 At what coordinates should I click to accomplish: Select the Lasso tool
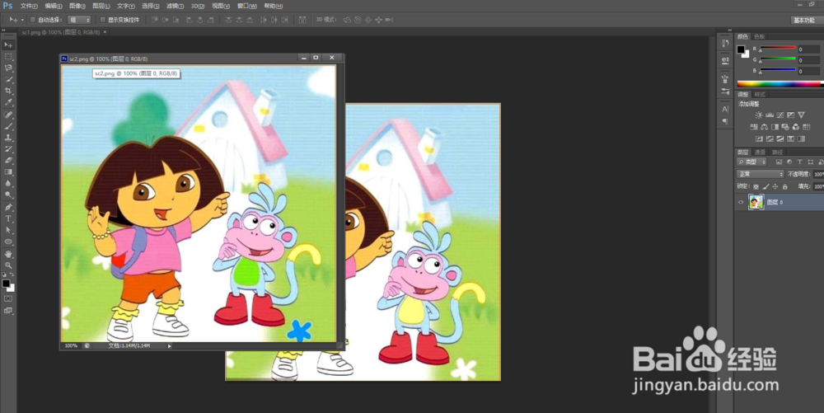pyautogui.click(x=8, y=68)
